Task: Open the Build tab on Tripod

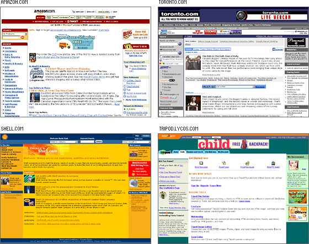Action: 183,152
